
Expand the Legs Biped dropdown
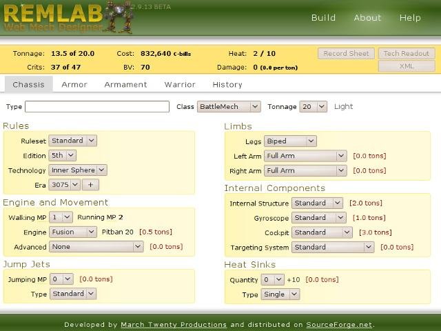(x=290, y=141)
